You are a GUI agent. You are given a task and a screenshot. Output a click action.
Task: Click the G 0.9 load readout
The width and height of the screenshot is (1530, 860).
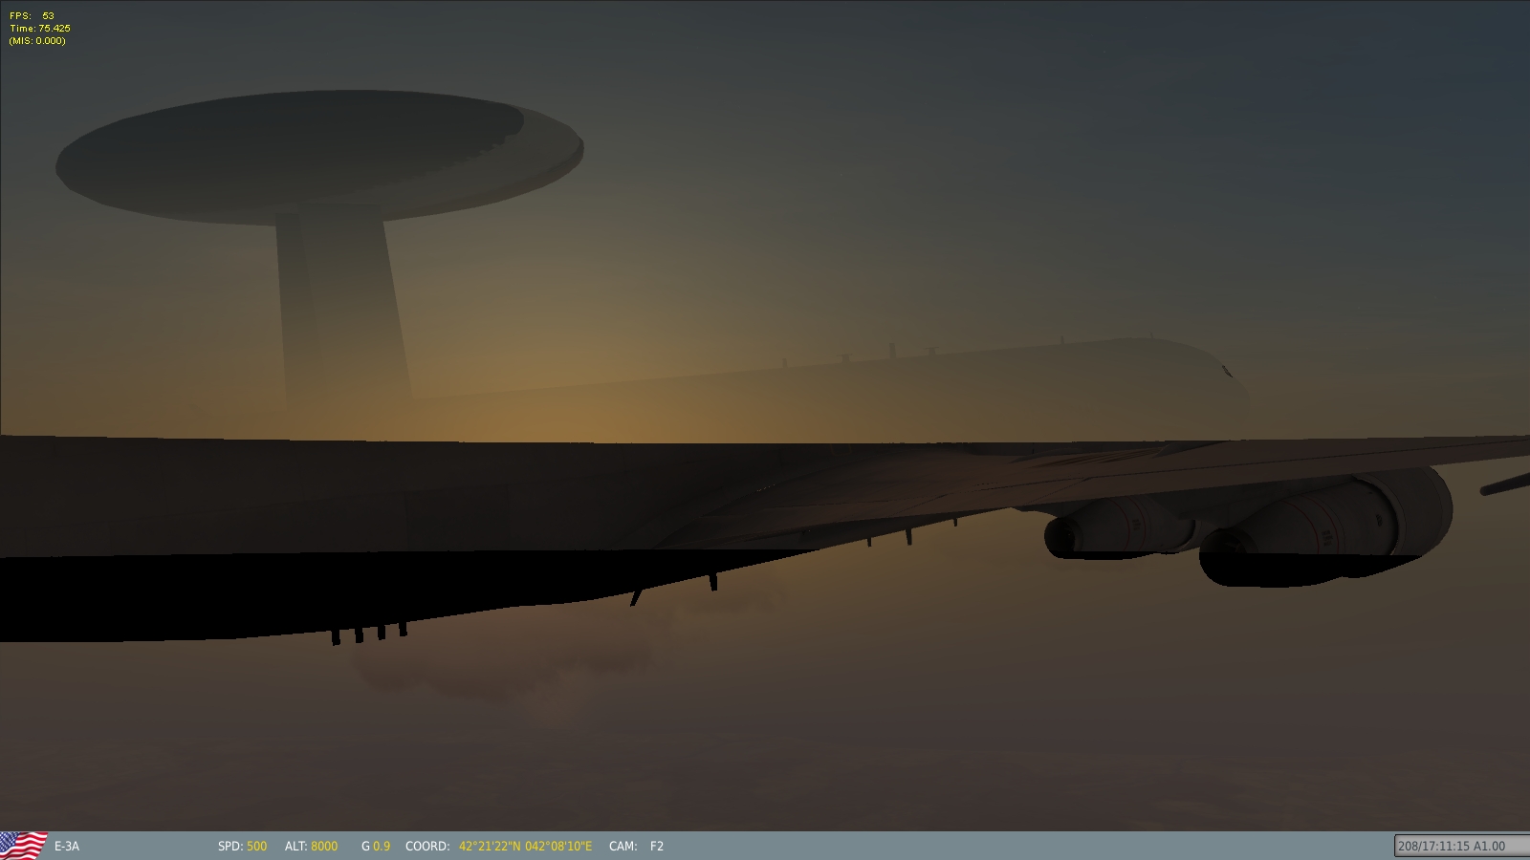coord(376,847)
